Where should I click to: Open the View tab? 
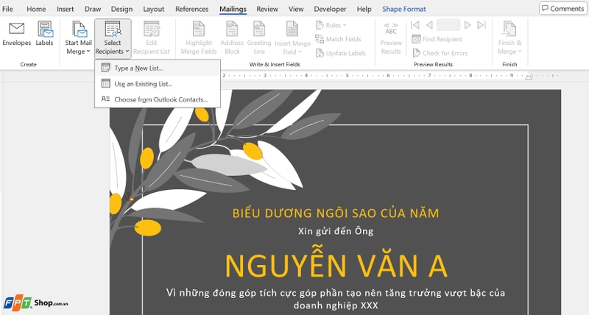pyautogui.click(x=296, y=9)
